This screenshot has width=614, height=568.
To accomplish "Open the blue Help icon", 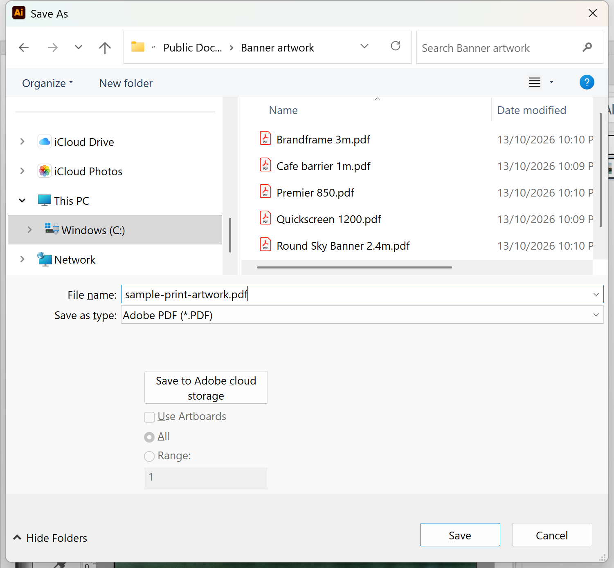I will [x=587, y=82].
